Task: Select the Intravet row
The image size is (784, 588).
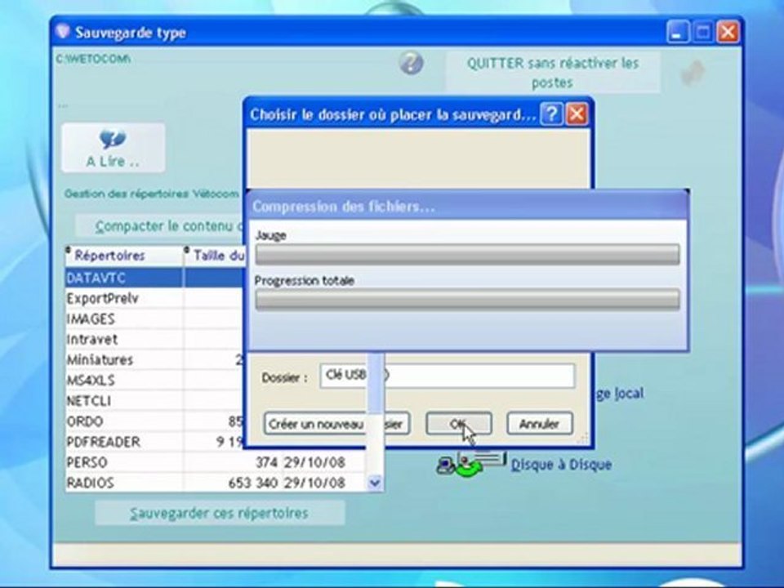Action: [x=154, y=340]
